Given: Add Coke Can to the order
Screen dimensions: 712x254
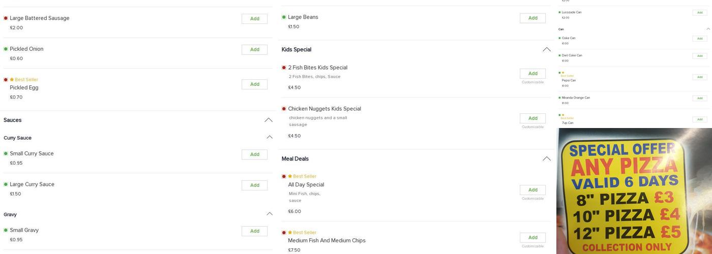Looking at the screenshot, I should click(x=699, y=39).
